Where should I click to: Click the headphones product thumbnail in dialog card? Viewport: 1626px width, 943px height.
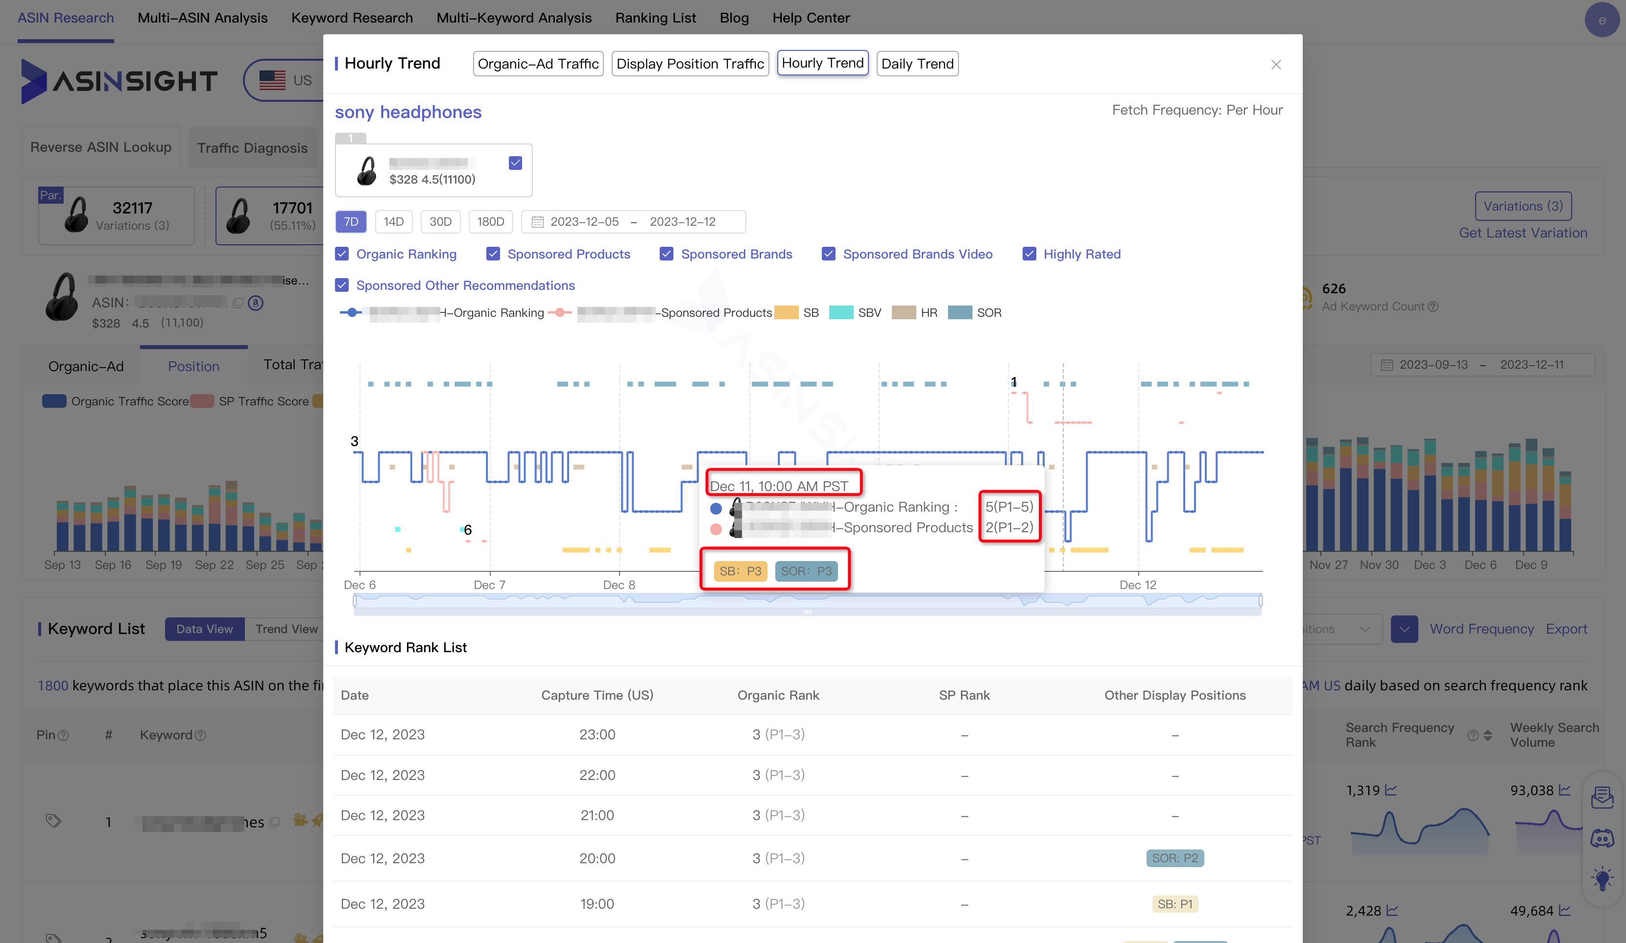click(366, 171)
